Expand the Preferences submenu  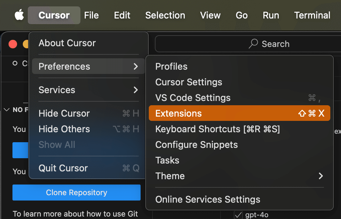89,66
